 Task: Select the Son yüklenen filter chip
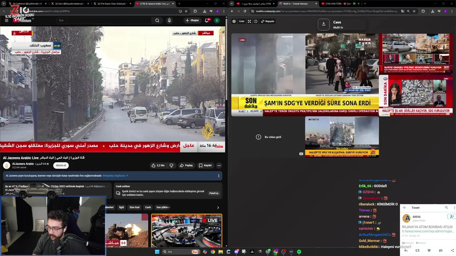coord(163,207)
